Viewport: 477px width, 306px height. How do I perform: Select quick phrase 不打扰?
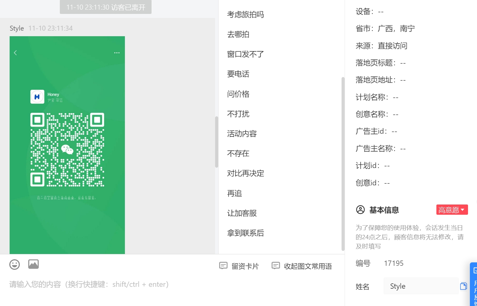[238, 114]
